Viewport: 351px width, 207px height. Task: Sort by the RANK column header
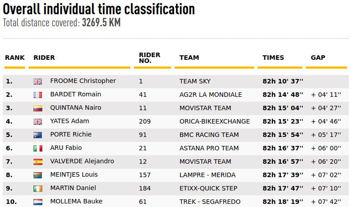15,58
